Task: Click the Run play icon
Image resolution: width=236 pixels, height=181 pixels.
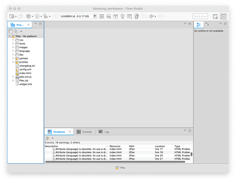Action: [37, 16]
